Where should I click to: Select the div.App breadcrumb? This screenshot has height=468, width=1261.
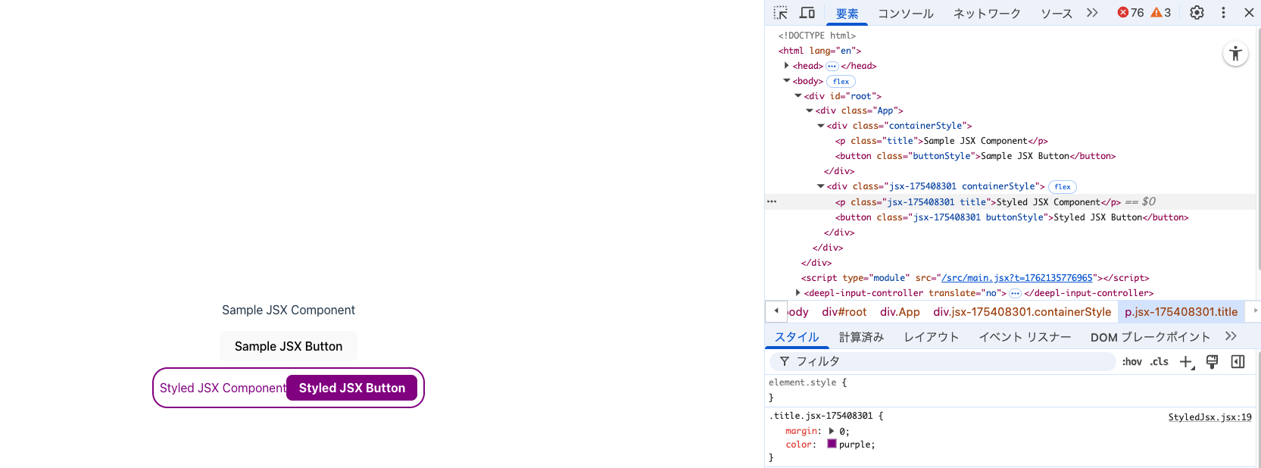(x=900, y=312)
